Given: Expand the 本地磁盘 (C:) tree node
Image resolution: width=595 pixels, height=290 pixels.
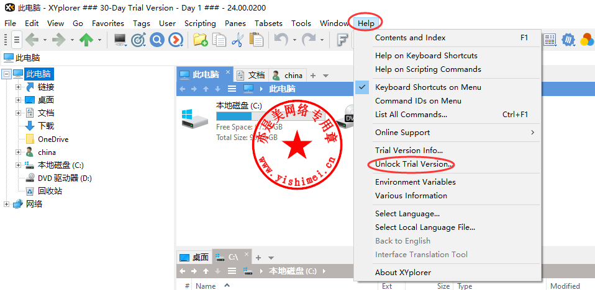Looking at the screenshot, I should pos(19,165).
